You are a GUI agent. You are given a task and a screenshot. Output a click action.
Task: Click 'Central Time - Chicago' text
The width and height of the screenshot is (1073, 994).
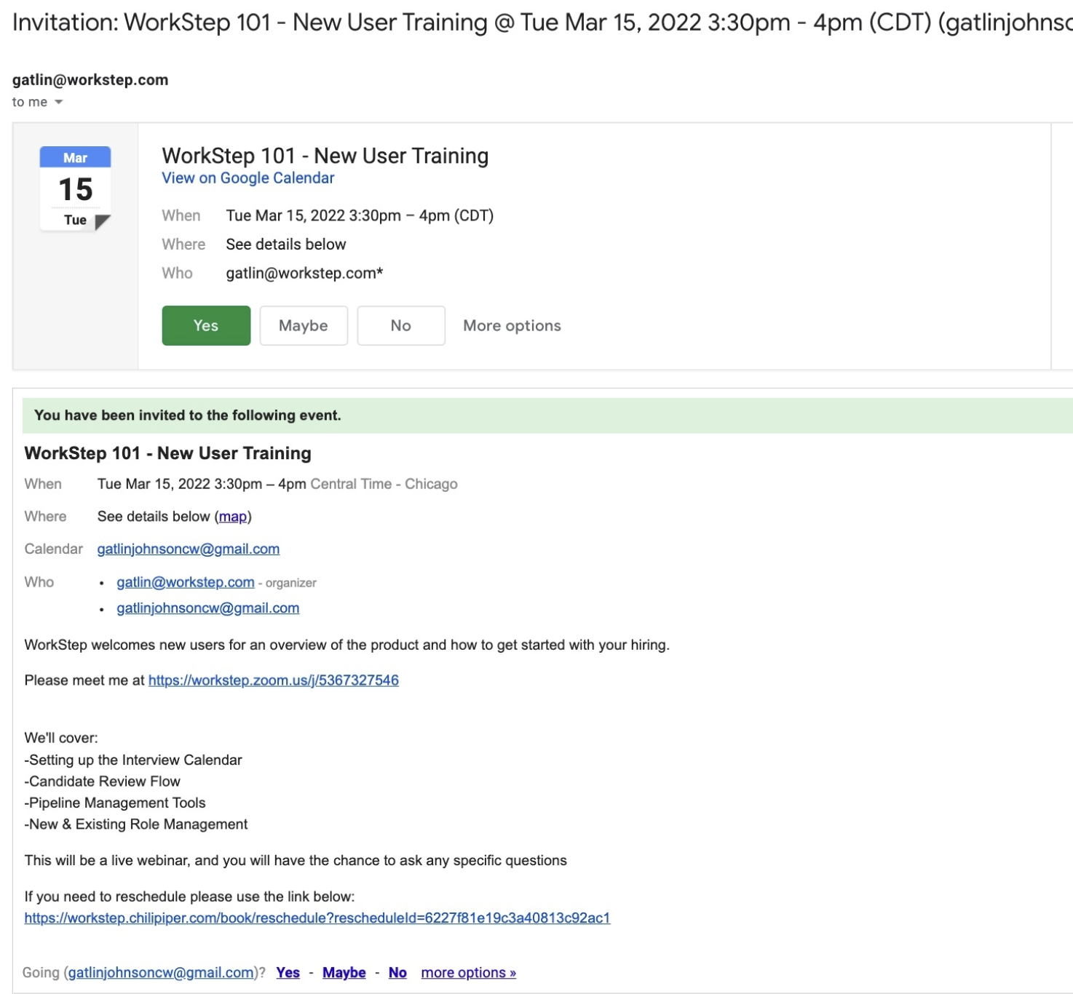click(384, 484)
